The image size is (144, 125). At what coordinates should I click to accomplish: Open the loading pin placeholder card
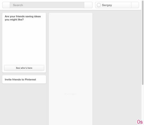[71, 69]
